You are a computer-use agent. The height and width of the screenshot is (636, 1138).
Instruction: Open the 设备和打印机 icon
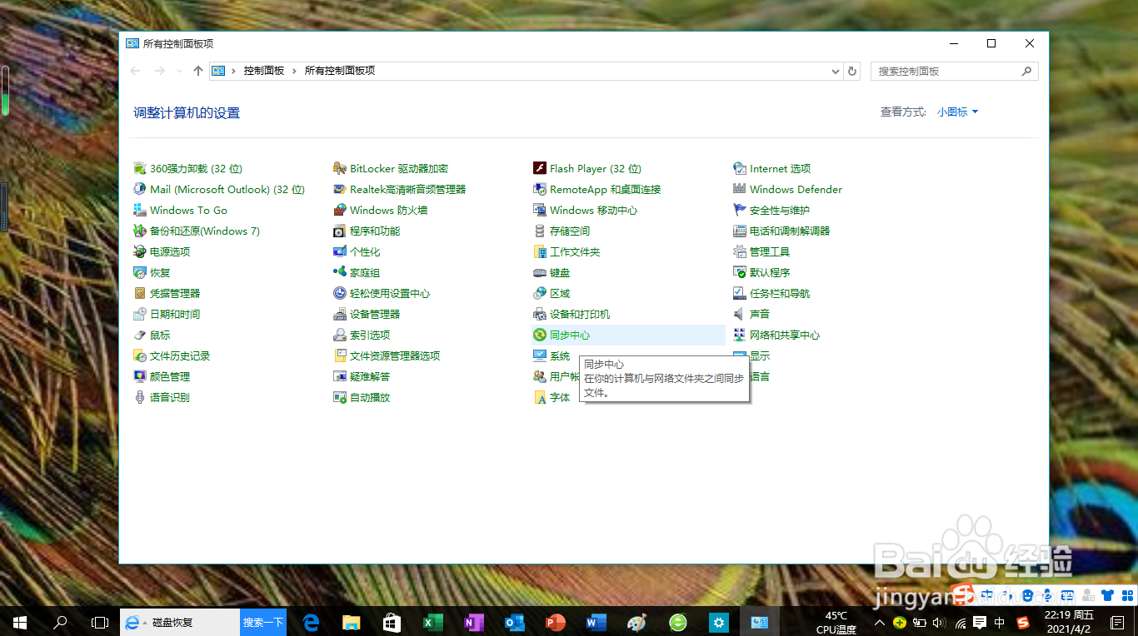coord(540,314)
